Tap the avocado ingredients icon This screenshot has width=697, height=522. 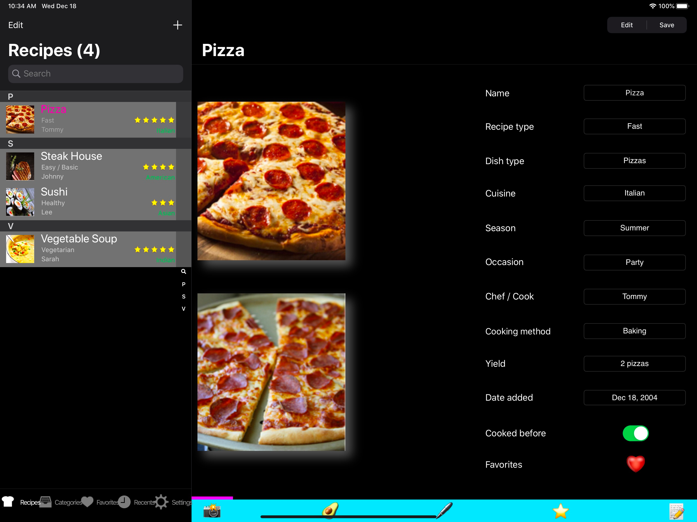pyautogui.click(x=330, y=510)
